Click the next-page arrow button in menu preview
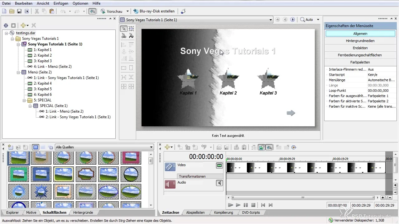 (291, 113)
